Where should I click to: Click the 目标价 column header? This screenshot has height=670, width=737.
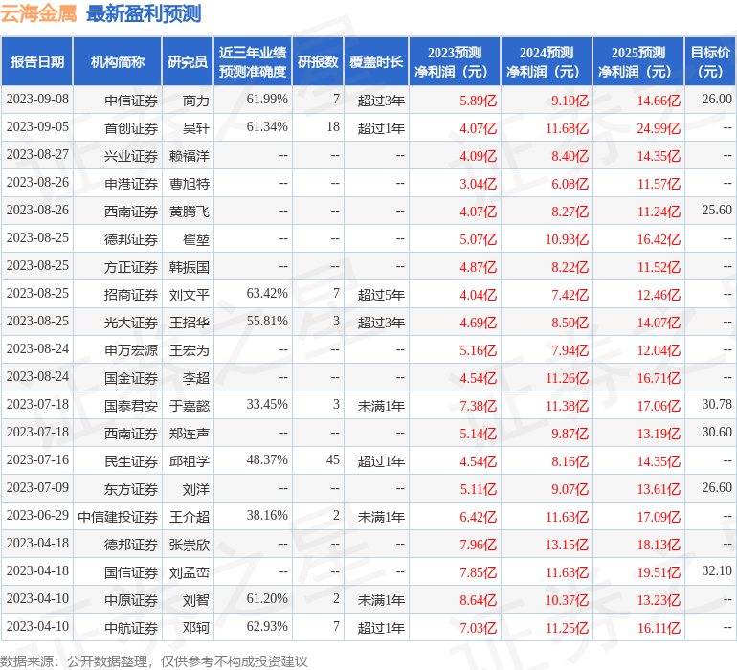710,61
